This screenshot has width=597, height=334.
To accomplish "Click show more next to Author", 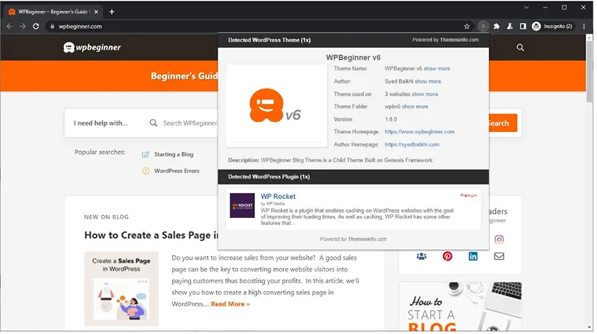I will (x=428, y=81).
